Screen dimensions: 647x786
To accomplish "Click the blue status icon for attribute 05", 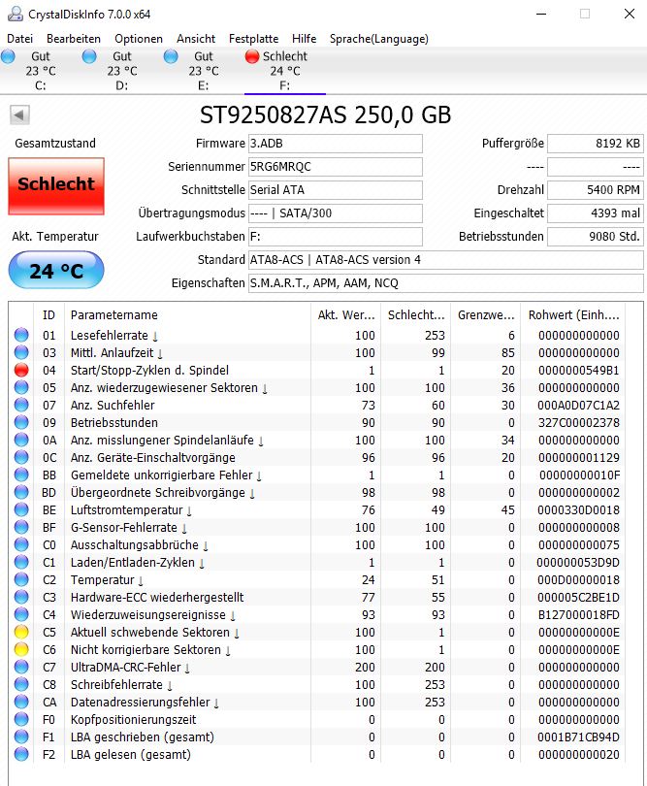I will [21, 387].
